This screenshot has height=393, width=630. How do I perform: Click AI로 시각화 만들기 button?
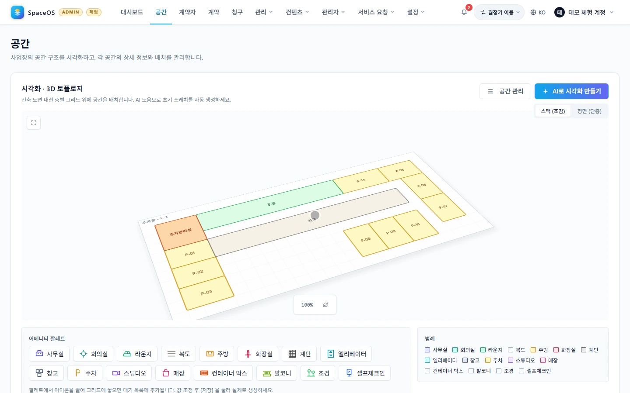tap(571, 91)
